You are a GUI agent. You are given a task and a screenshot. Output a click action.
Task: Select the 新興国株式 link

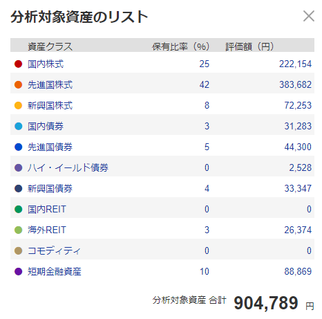[50, 106]
